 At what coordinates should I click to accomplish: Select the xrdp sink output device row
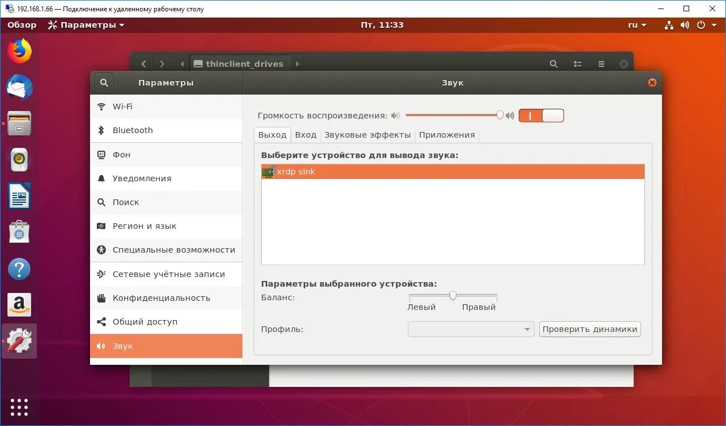tap(452, 172)
